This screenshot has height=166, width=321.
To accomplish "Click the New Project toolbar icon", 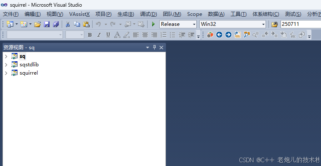I will 10,24.
